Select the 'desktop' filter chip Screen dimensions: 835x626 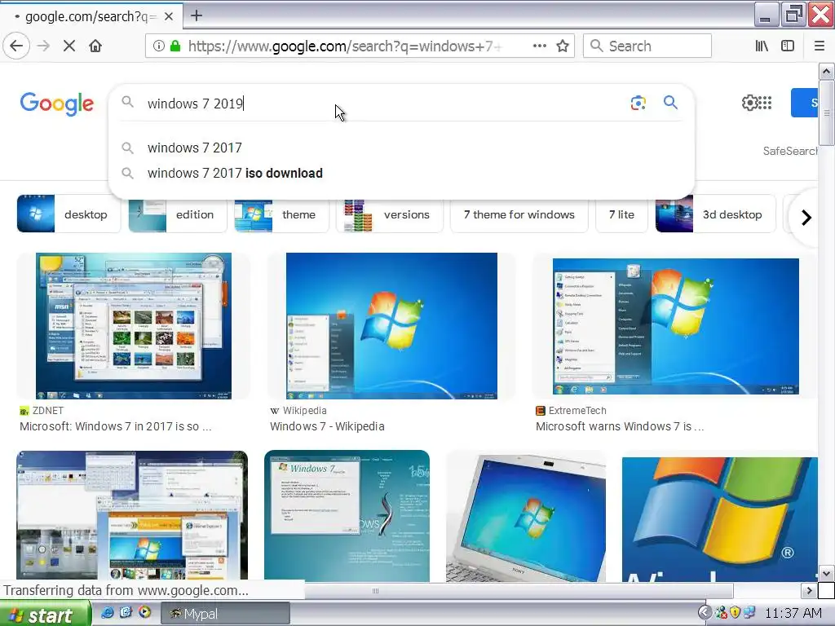(68, 214)
